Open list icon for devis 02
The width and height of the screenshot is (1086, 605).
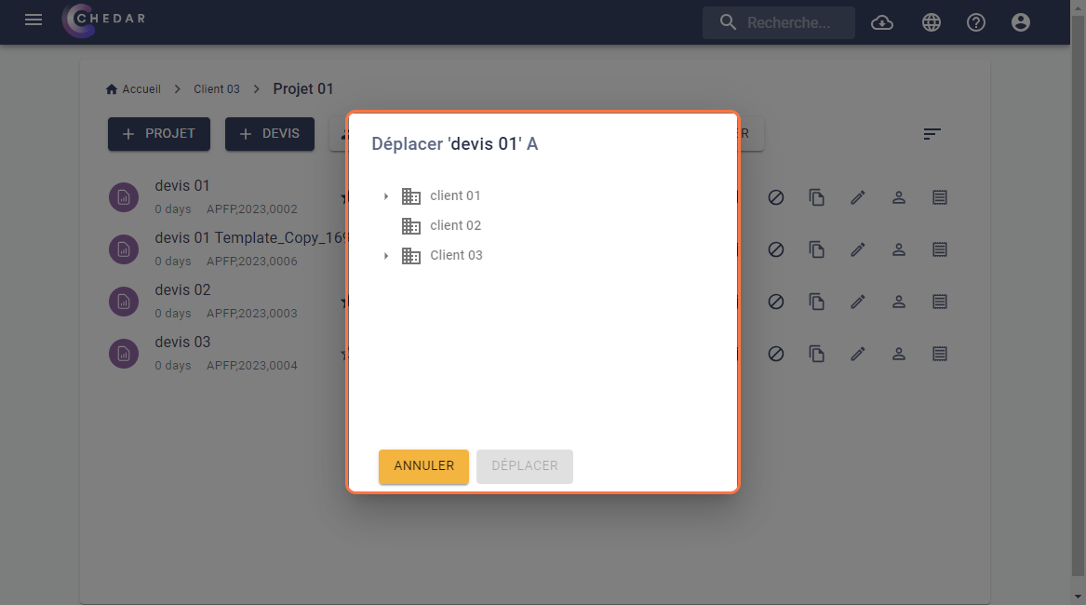click(x=939, y=302)
